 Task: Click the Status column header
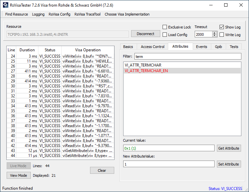coord(50,50)
